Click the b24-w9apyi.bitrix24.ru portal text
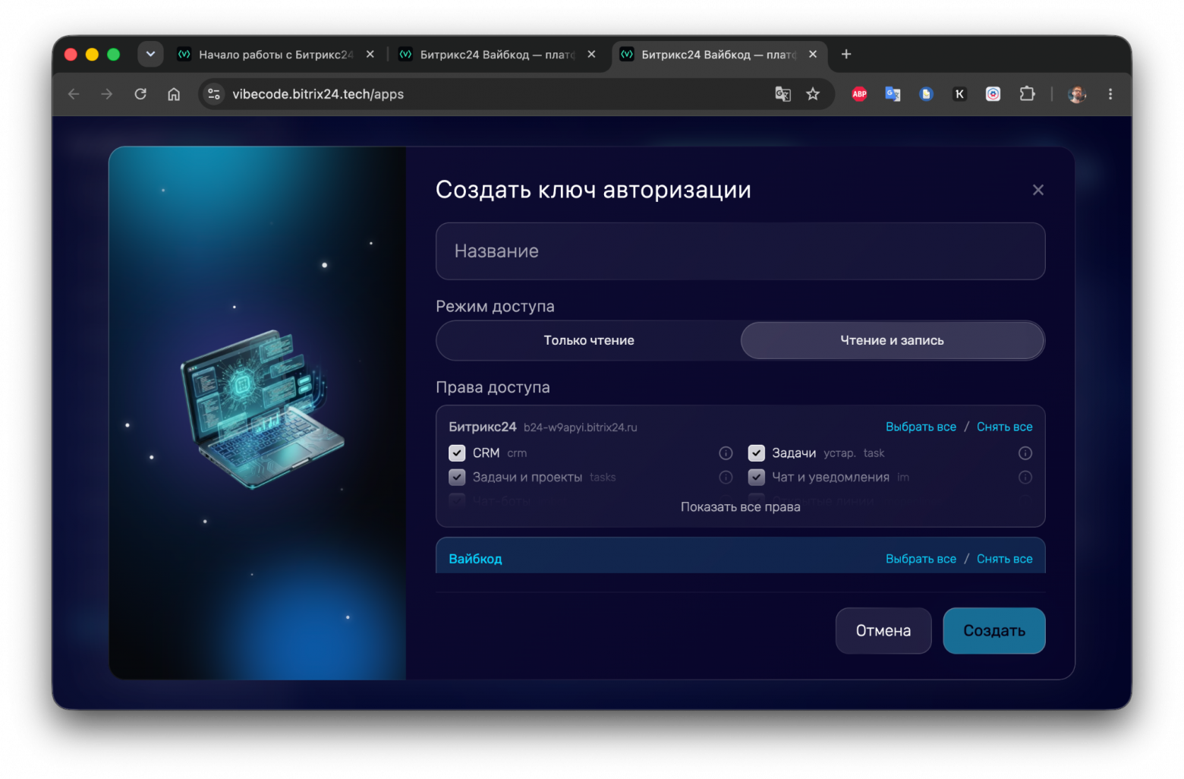This screenshot has width=1184, height=779. 580,427
